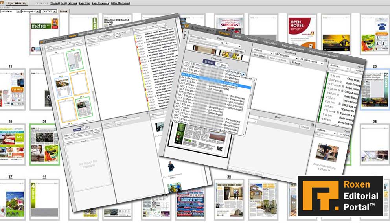Click the trash icon in the Headlines panel
Image resolution: width=390 pixels, height=223 pixels.
tap(326, 61)
